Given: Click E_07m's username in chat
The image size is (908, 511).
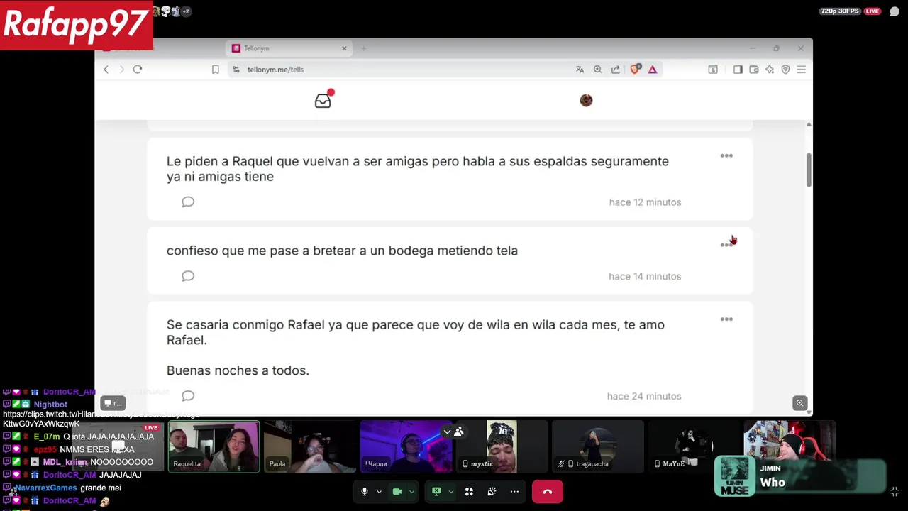Looking at the screenshot, I should pos(47,437).
